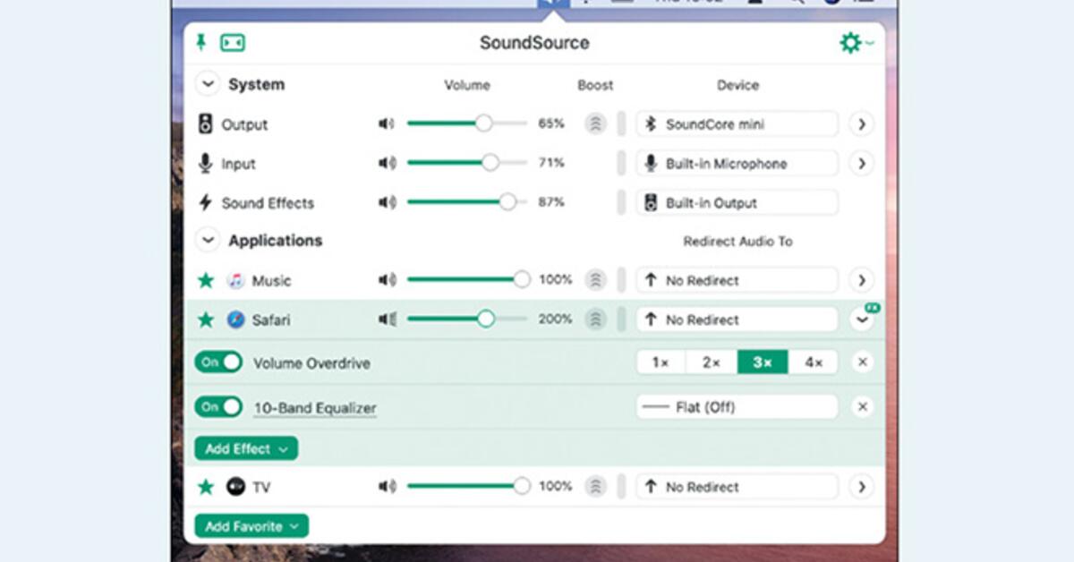Click the pin icon to keep window open
Viewport: 1074px width, 562px height.
tap(200, 41)
